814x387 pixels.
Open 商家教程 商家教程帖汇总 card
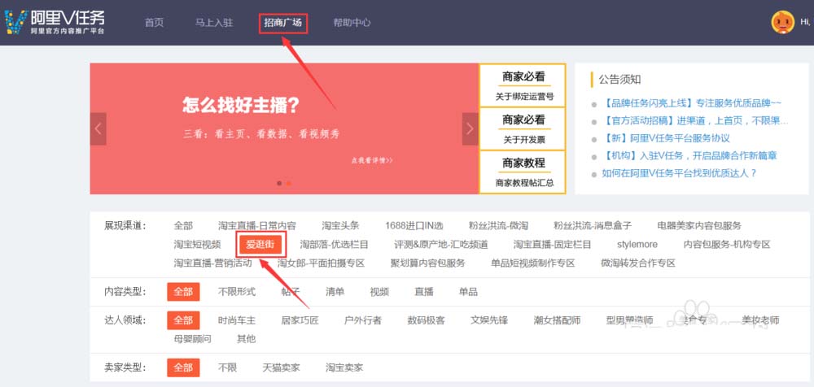[x=522, y=172]
